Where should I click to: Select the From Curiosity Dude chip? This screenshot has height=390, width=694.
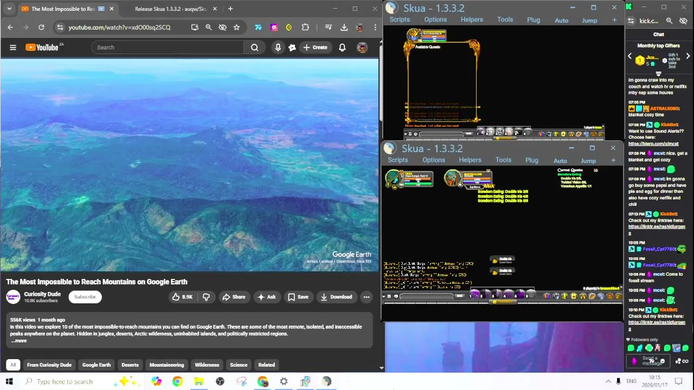pos(49,365)
